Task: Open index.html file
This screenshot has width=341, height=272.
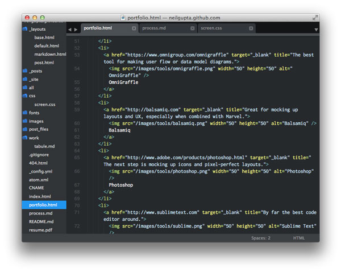Action: [40, 196]
